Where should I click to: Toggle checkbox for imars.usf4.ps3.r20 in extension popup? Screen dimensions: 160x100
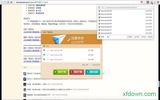[99, 27]
